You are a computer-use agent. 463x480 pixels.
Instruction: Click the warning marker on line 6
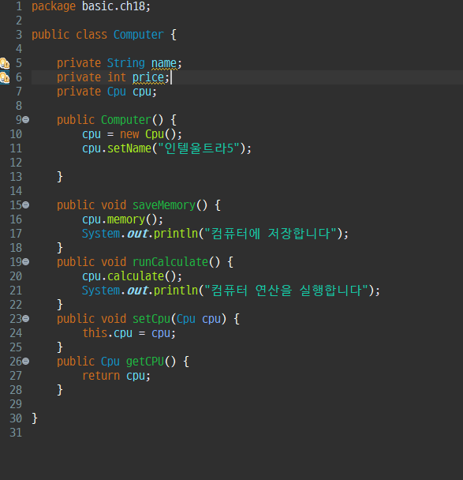(x=5, y=77)
